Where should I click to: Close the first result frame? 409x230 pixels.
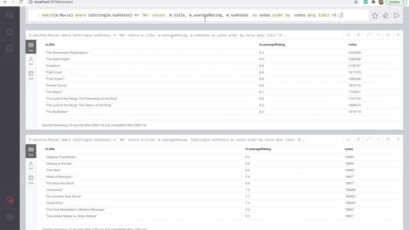pos(398,35)
